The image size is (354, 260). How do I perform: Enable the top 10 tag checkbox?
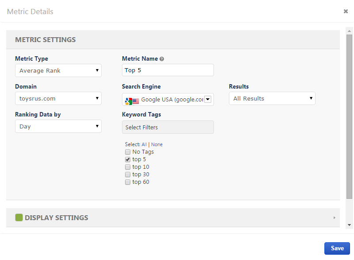(x=128, y=167)
